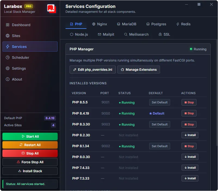Switch to the SSL tab

(164, 34)
